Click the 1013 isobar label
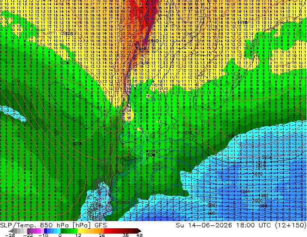The width and height of the screenshot is (307, 237). tap(261, 163)
